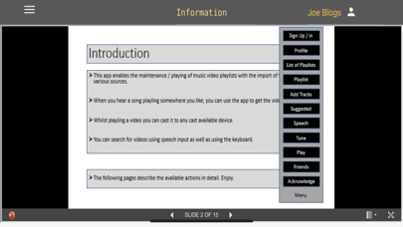The image size is (403, 227).
Task: Click the Playlist button
Action: (x=301, y=80)
